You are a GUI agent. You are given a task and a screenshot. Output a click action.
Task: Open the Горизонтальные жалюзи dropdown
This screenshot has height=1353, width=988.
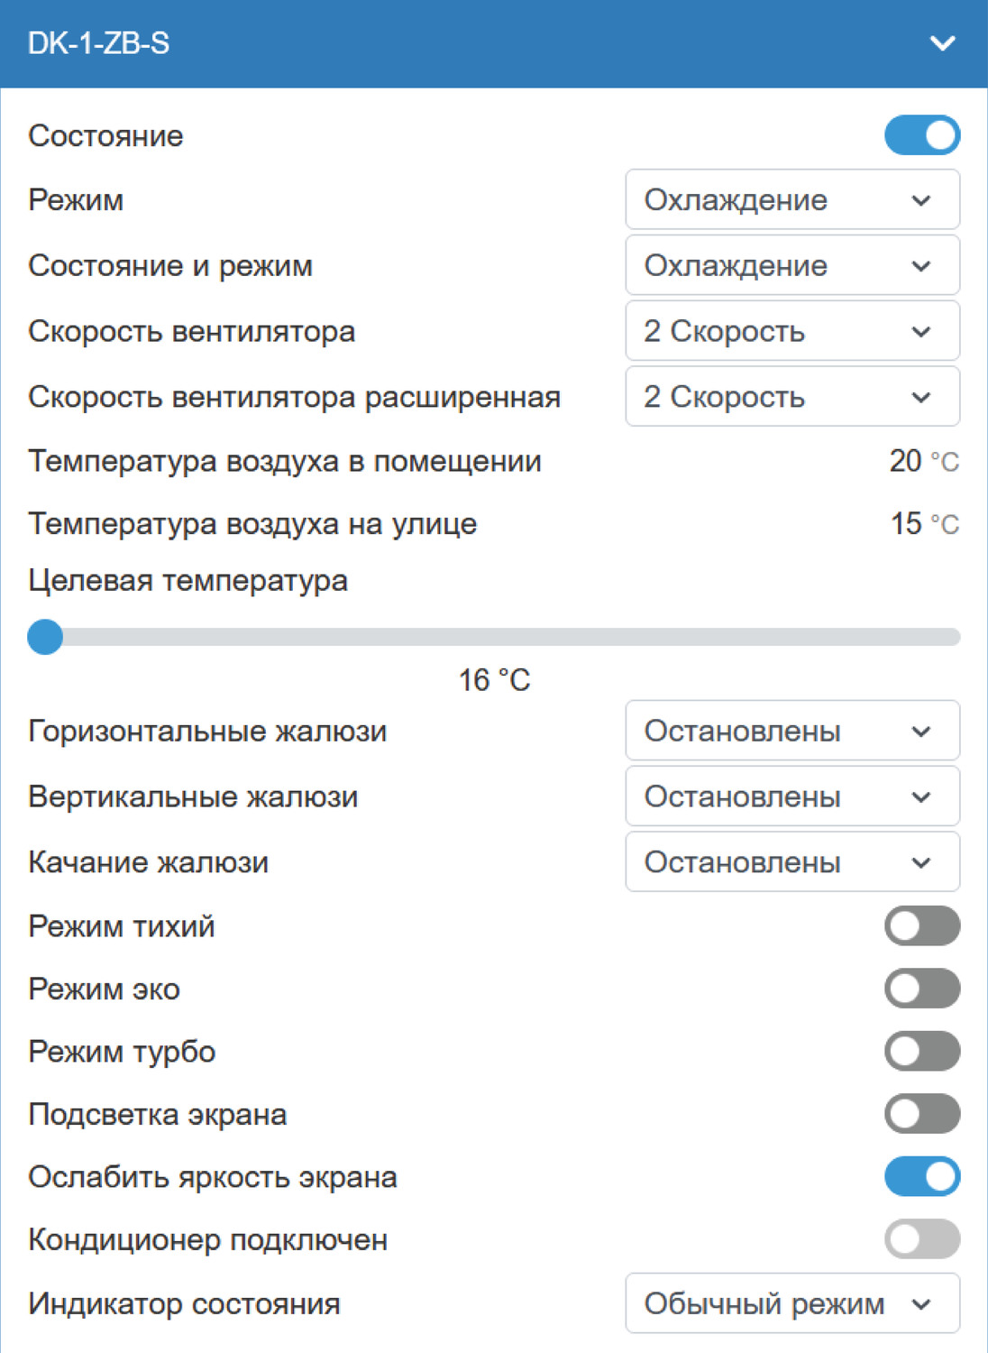pos(792,732)
